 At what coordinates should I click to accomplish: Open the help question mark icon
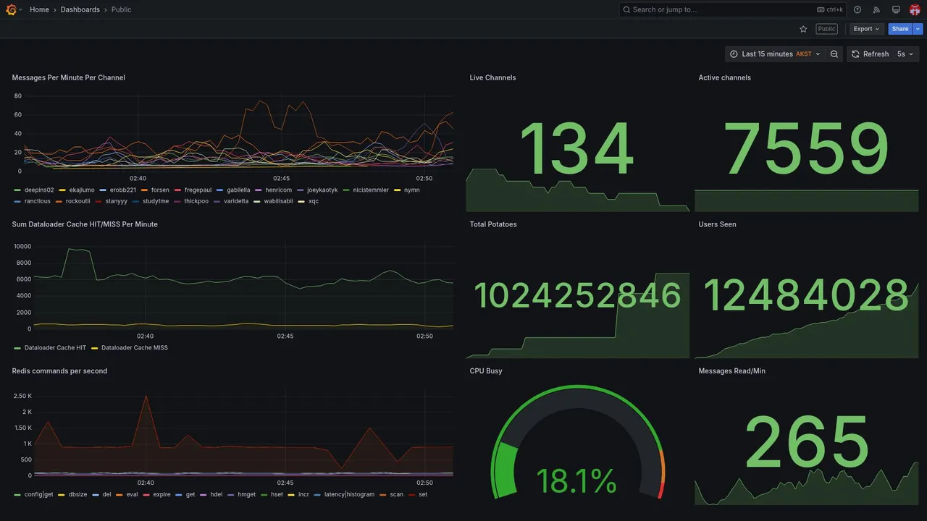(857, 9)
